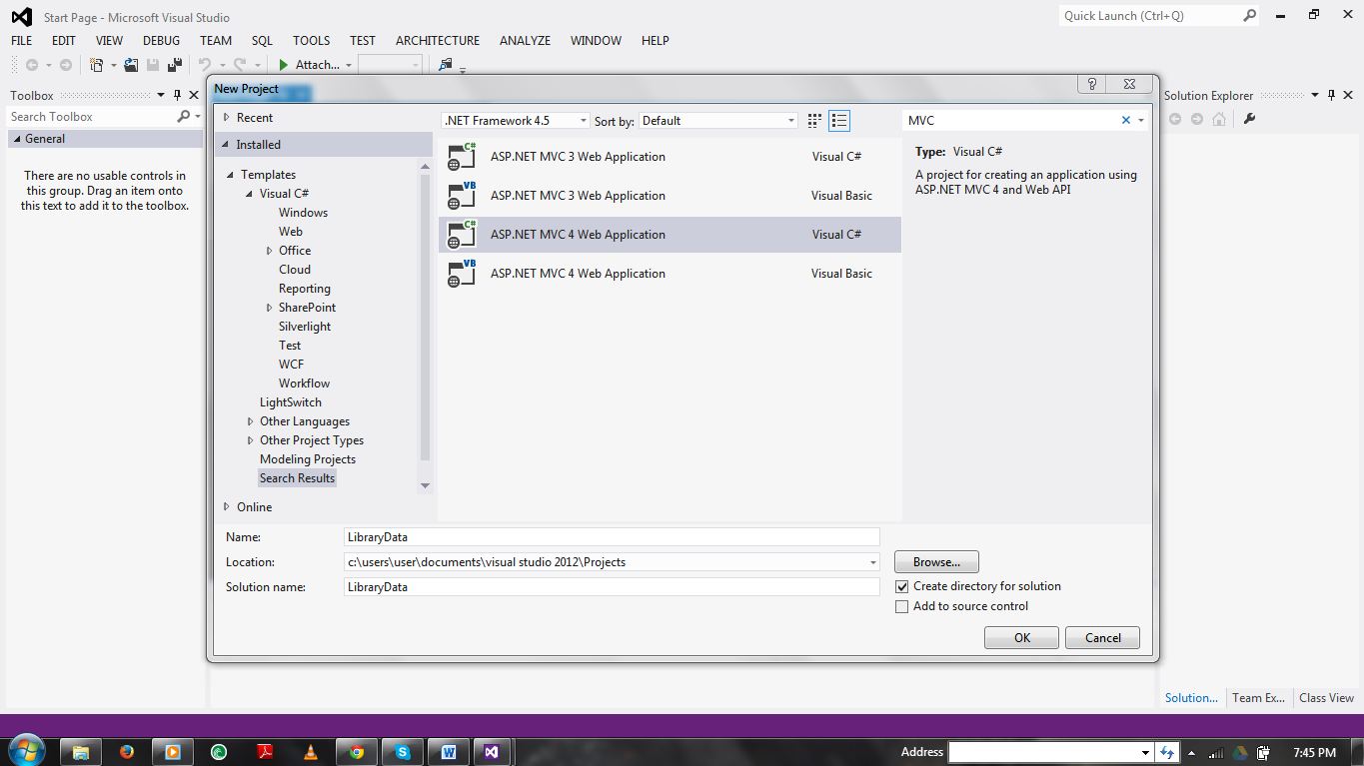Screen dimensions: 1364x766
Task: Select the Silverlight template category
Action: (305, 327)
